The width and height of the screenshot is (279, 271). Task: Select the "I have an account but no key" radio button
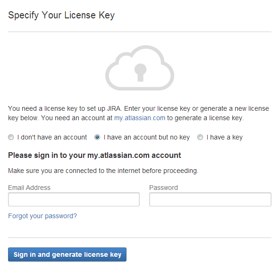[97, 137]
